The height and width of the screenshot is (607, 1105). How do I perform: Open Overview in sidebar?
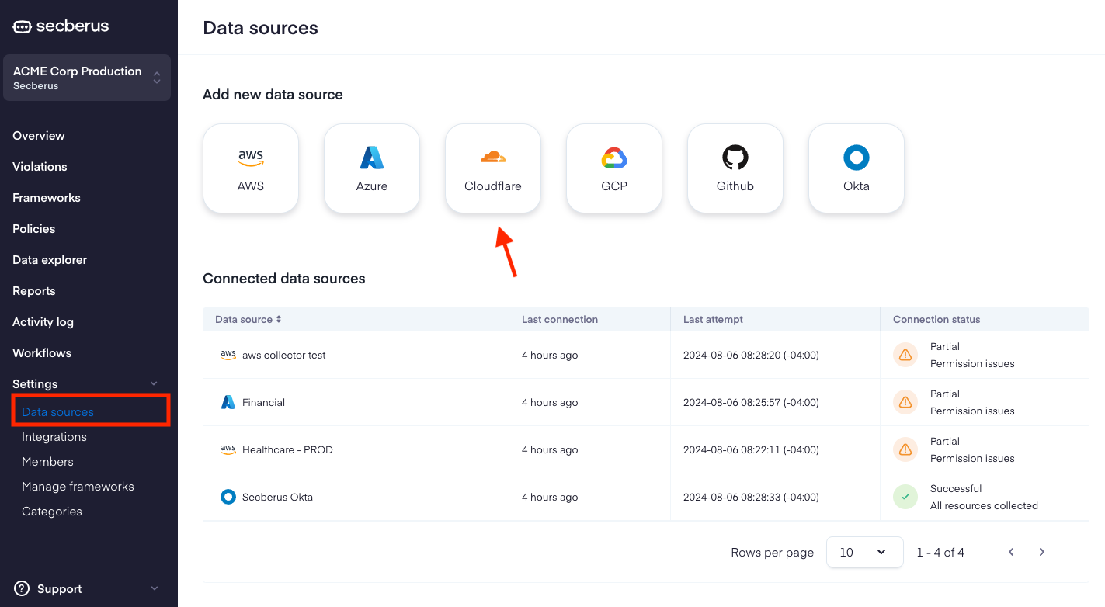click(x=39, y=135)
